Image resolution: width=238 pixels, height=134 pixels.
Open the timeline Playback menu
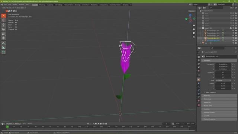(10, 124)
